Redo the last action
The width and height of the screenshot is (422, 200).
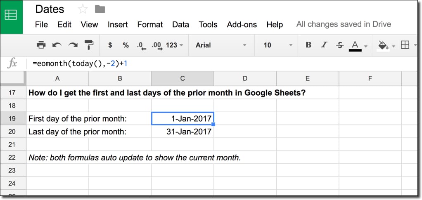coord(73,45)
